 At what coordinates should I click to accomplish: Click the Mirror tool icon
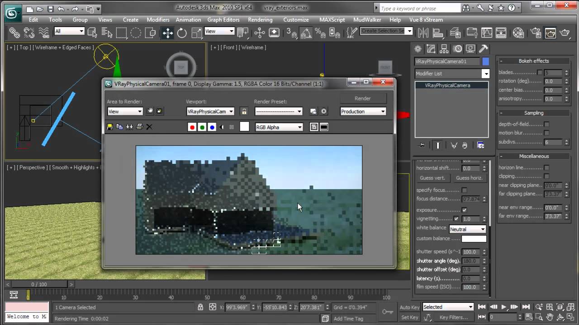click(x=423, y=32)
